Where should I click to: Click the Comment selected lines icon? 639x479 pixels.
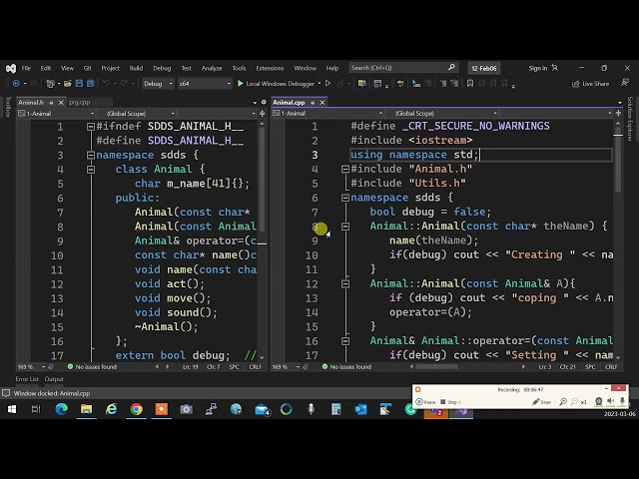pos(443,84)
